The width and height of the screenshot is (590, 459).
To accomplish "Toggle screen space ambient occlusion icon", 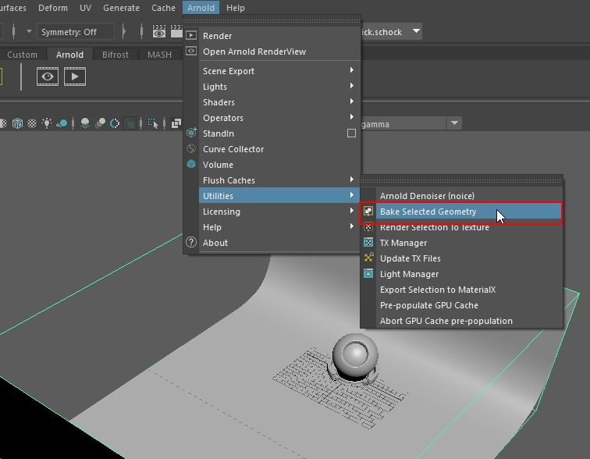I will pos(85,123).
